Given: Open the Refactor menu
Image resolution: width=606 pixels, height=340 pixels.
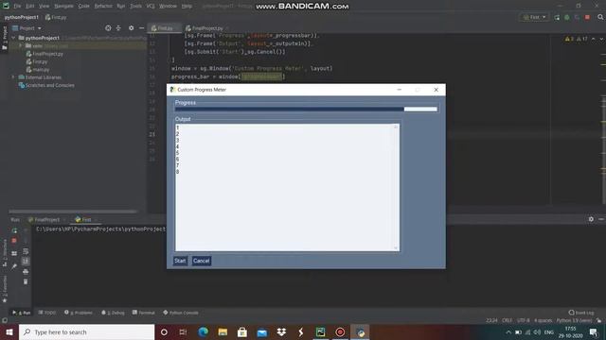Looking at the screenshot, I should [x=103, y=7].
